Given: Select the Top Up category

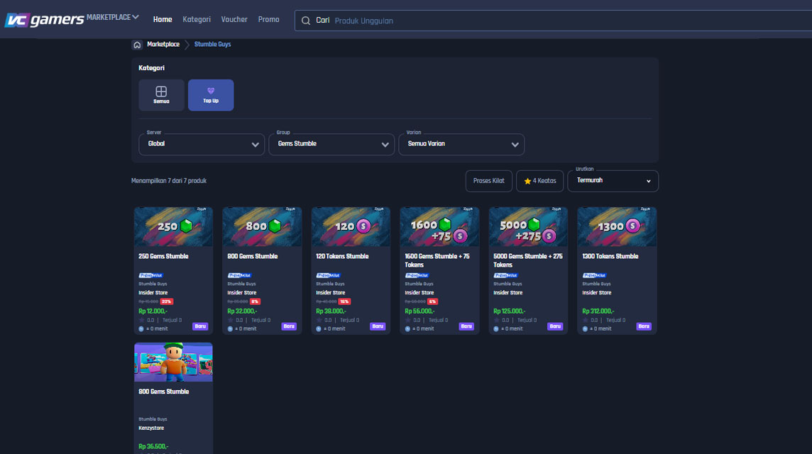Looking at the screenshot, I should pos(211,95).
